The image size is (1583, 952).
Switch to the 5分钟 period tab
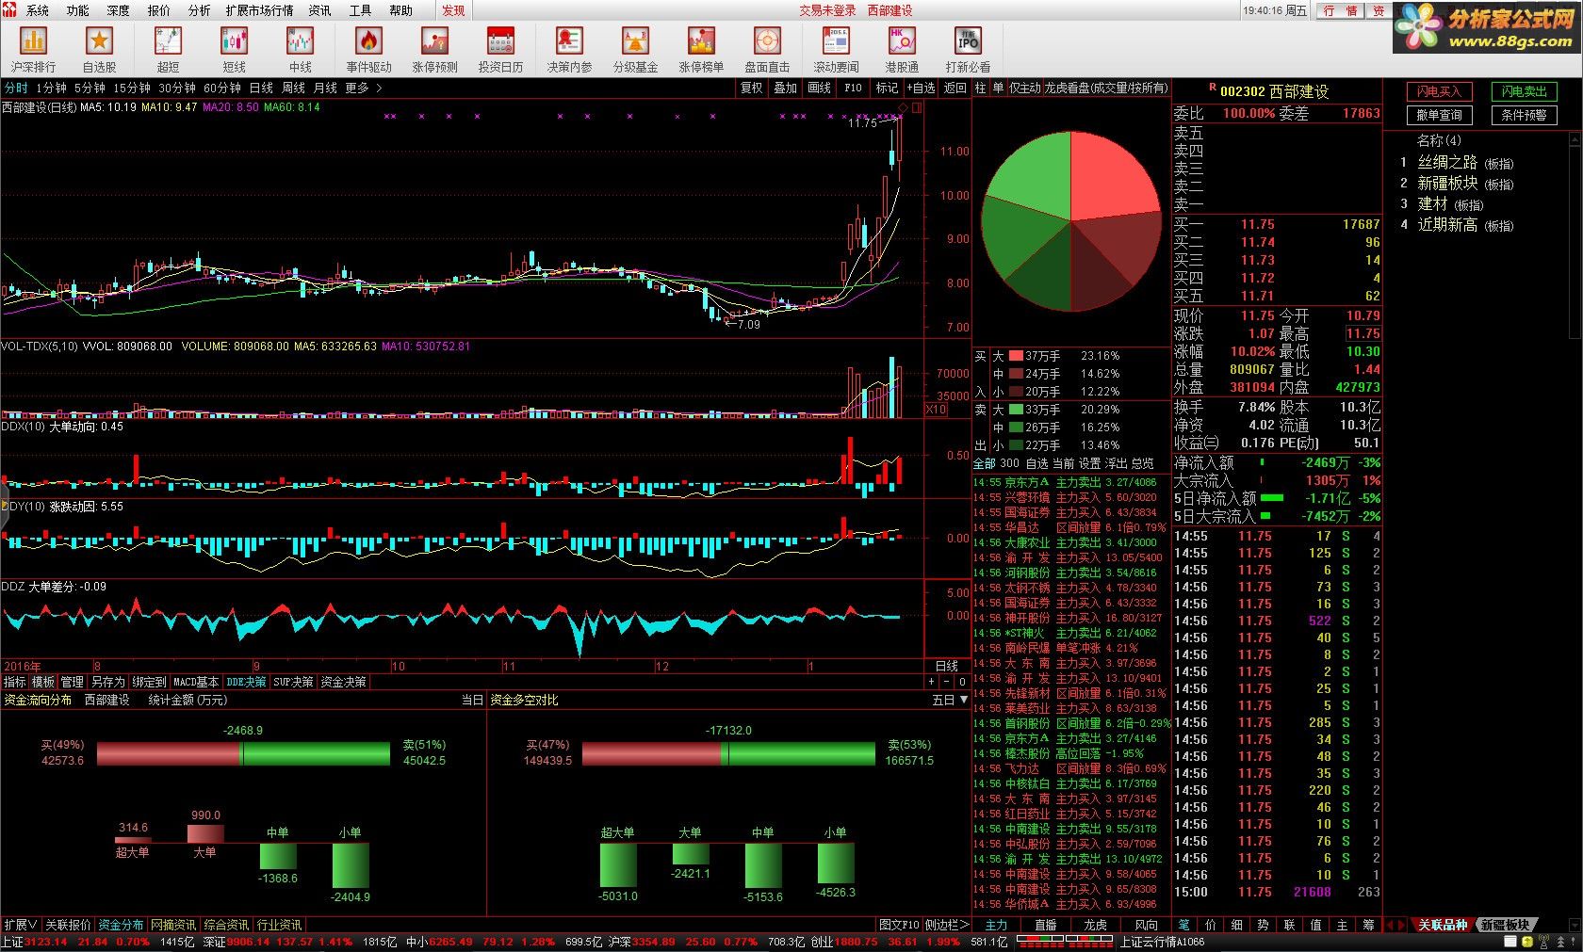(90, 88)
